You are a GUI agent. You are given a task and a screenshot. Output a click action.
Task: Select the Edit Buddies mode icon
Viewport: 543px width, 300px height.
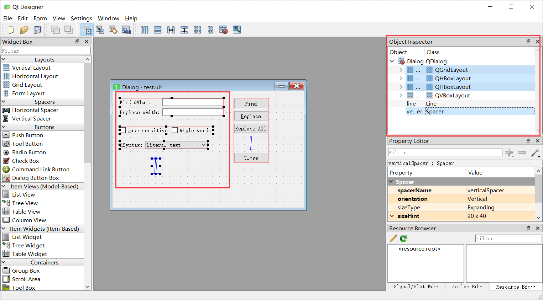(x=113, y=30)
